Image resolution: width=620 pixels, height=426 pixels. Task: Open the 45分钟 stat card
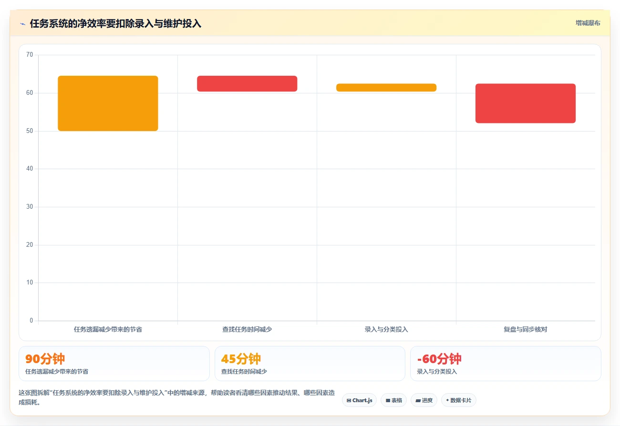pyautogui.click(x=310, y=364)
